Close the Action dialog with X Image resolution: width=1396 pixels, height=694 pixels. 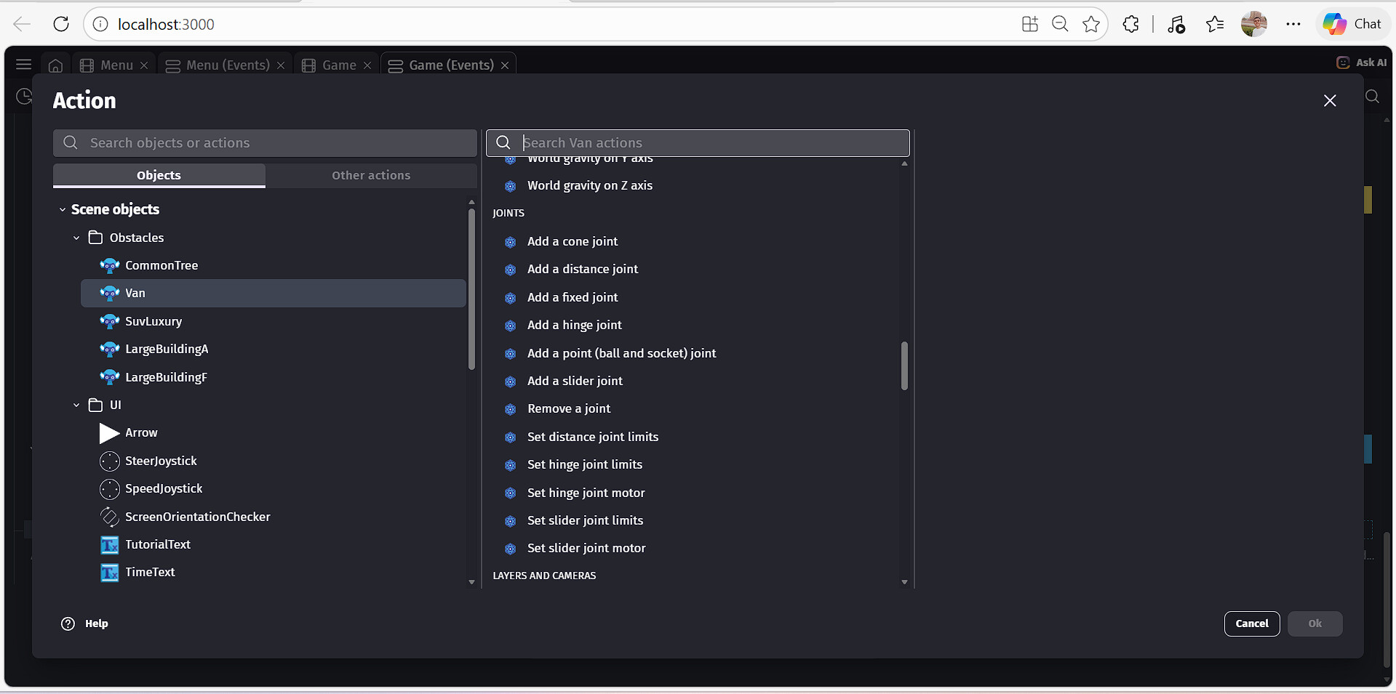click(1329, 101)
